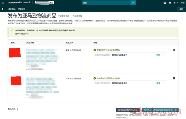Image resolution: width=186 pixels, height=119 pixels.
Task: Click the second row green ready check icon
Action: [95, 78]
